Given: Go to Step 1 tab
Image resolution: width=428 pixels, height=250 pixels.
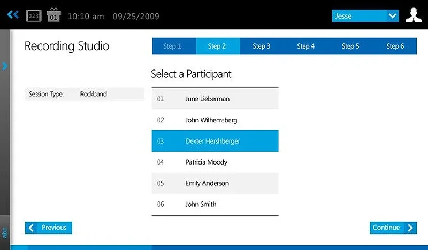Looking at the screenshot, I should click(174, 46).
